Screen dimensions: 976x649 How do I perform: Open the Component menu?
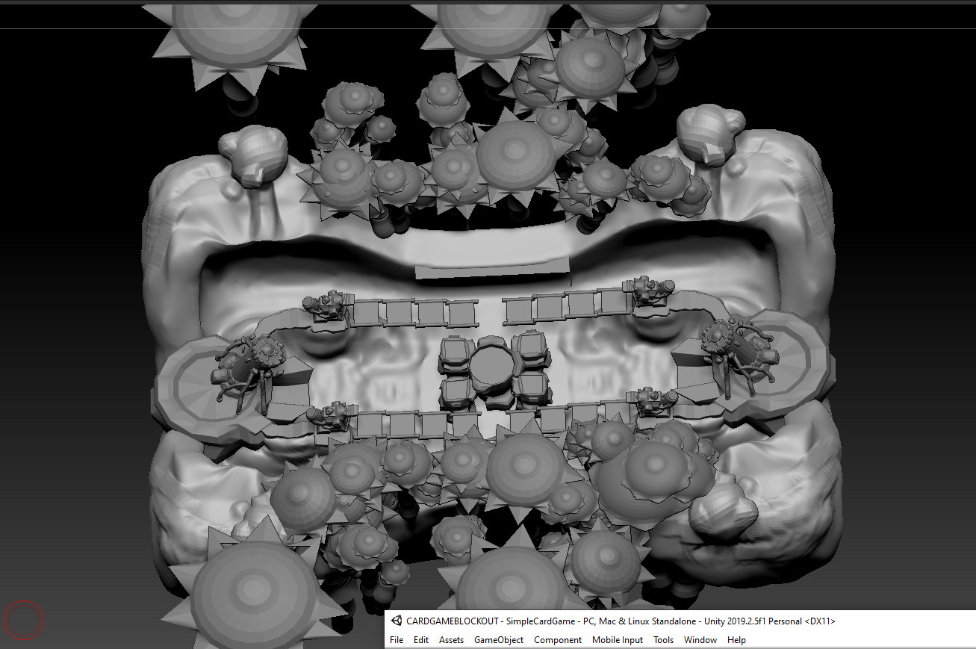[x=558, y=640]
